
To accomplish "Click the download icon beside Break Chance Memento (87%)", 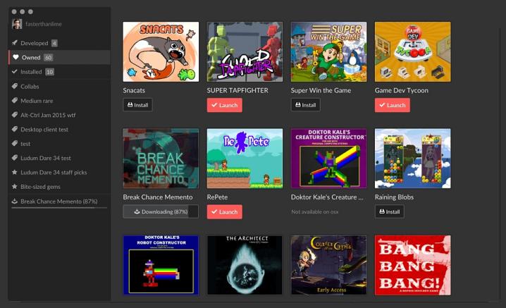I will (15, 201).
